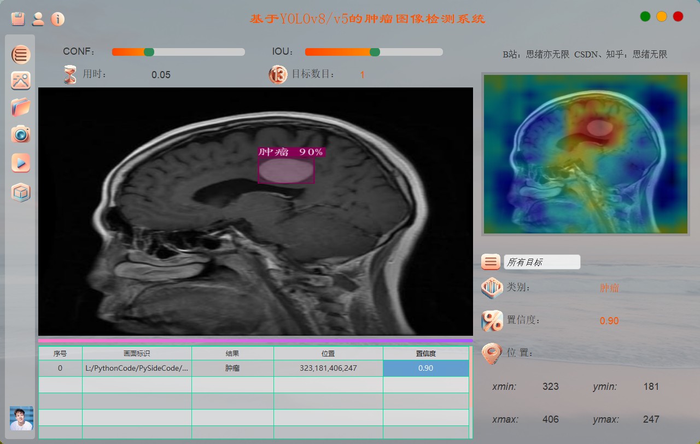Click the red window close dot
The image size is (700, 444).
(x=678, y=16)
